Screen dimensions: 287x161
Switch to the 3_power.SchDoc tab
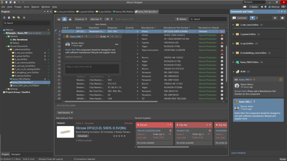pos(85,11)
